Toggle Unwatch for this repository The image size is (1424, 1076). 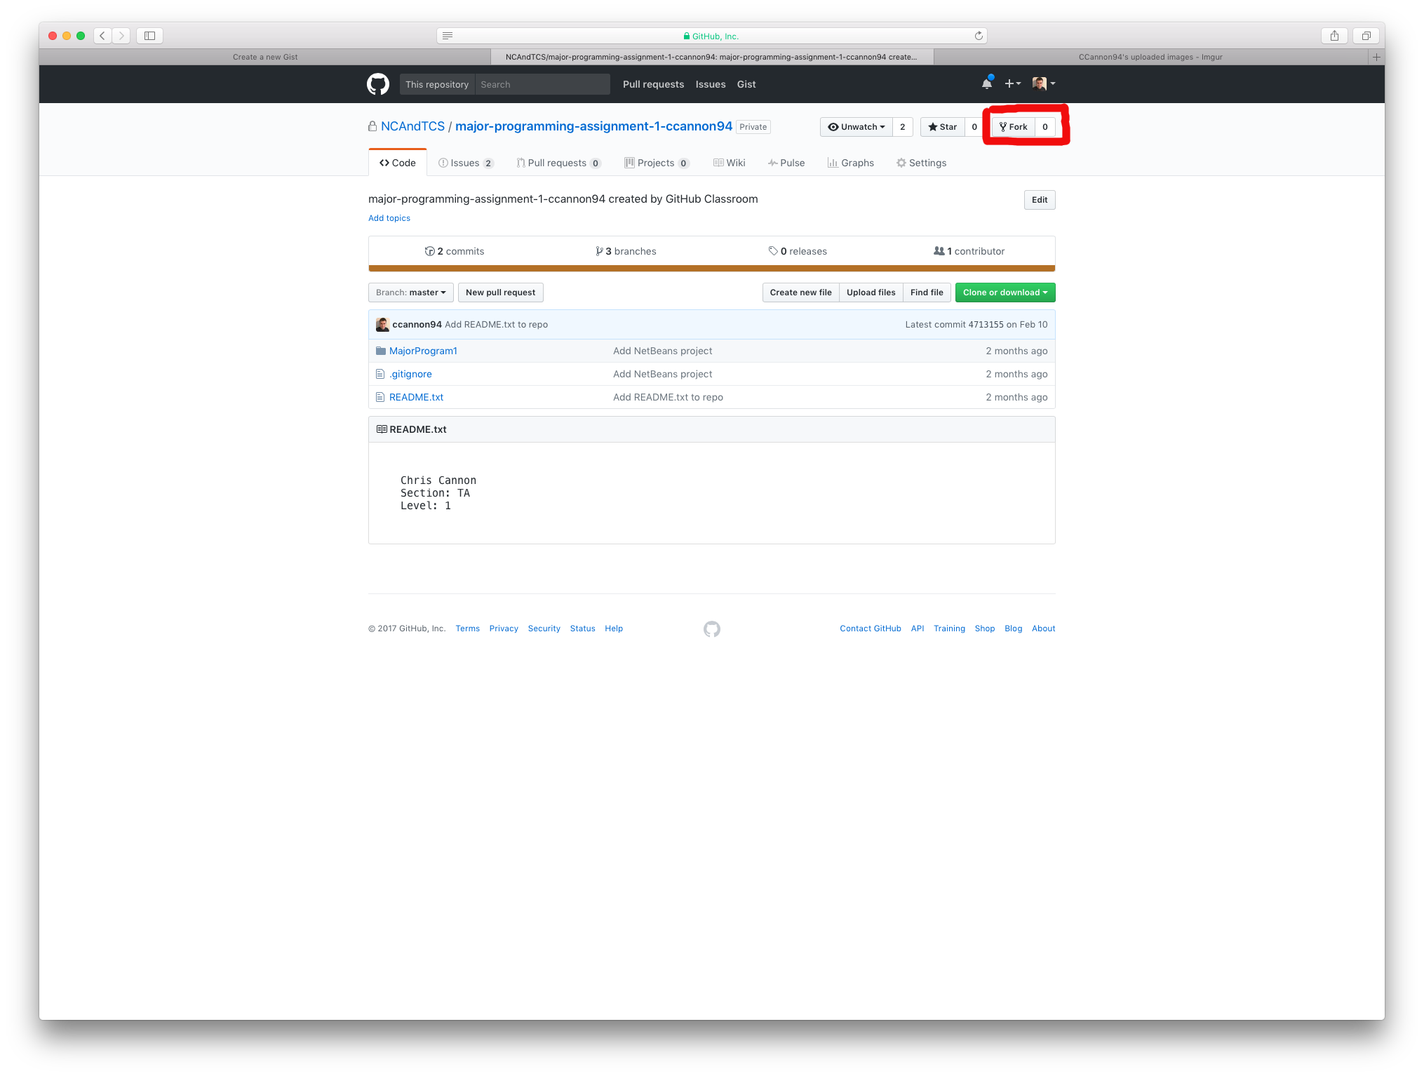coord(857,127)
